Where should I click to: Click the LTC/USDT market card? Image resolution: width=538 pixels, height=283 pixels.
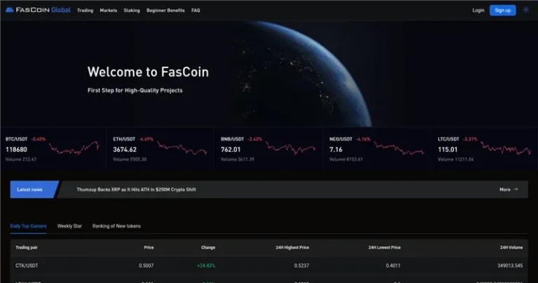pos(483,149)
